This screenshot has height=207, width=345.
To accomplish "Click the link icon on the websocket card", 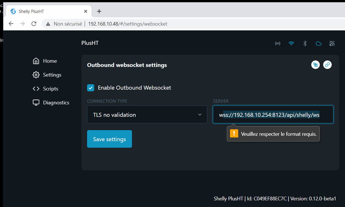I will [327, 65].
